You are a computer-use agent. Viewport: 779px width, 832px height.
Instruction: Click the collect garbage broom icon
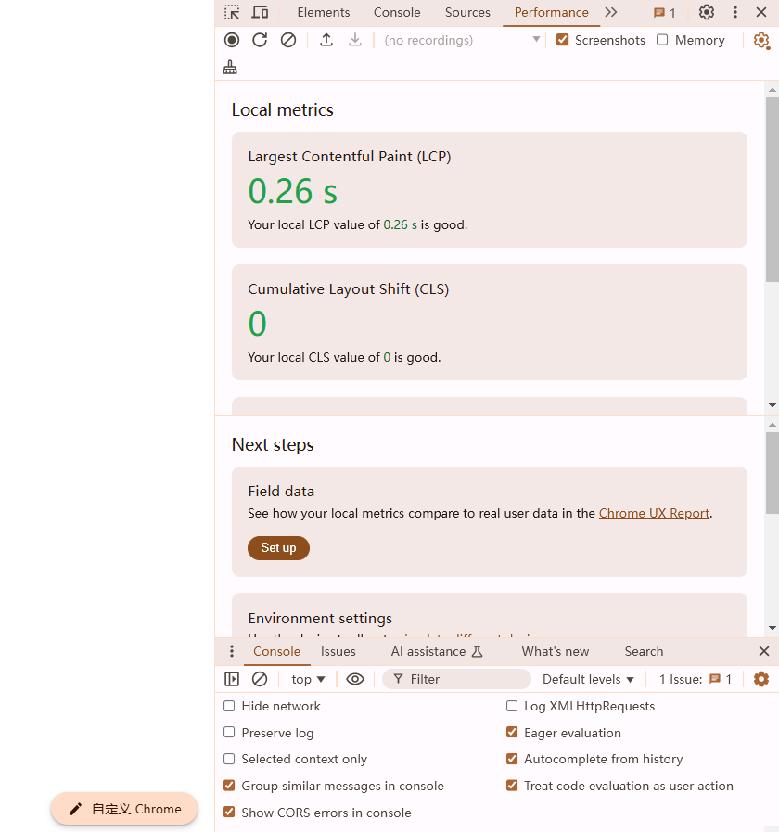point(230,67)
